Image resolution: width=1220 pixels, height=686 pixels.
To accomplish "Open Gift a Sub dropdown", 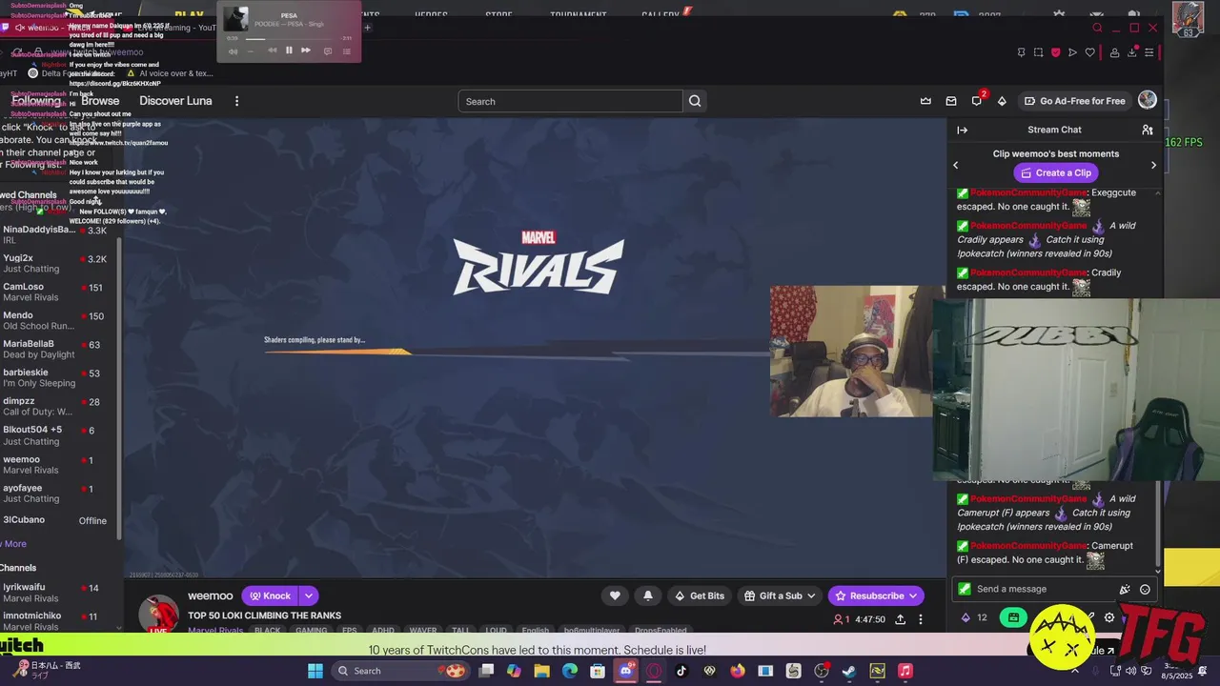I will (781, 595).
